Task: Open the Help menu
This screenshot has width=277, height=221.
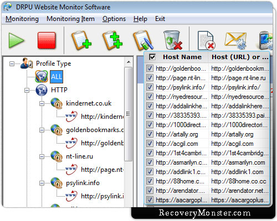Action: pyautogui.click(x=140, y=19)
